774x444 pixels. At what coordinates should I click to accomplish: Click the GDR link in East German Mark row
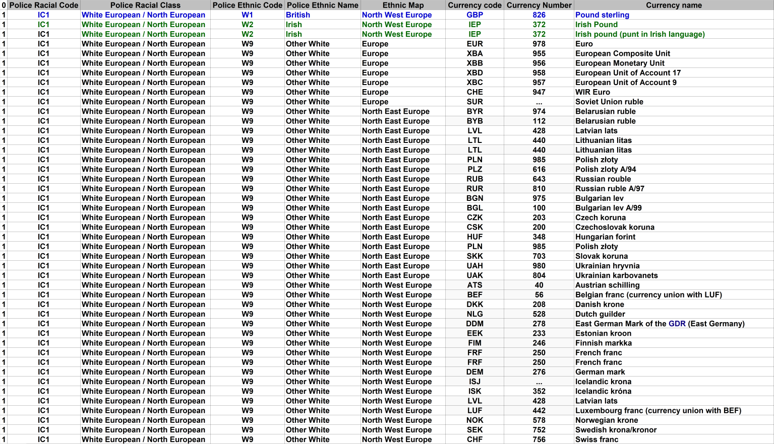677,324
